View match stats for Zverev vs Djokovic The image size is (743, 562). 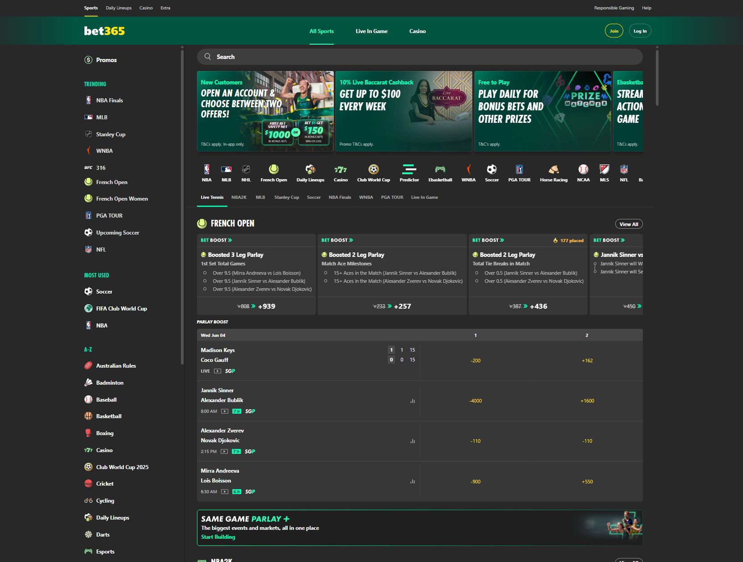tap(411, 441)
